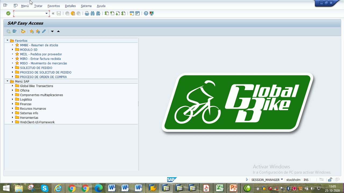This screenshot has height=193, width=344.
Task: Open the Favoritos menu
Action: point(54,6)
